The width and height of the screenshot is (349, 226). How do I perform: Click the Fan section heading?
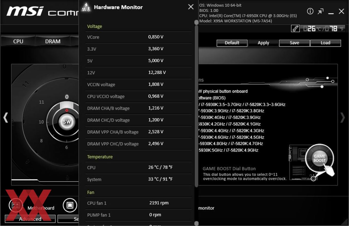pos(91,192)
